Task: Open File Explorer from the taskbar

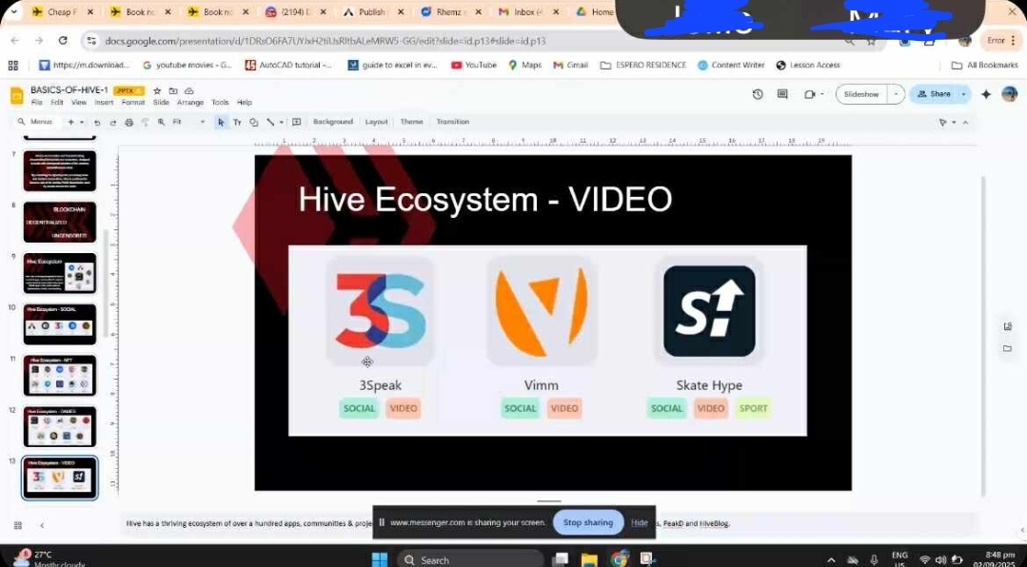Action: coord(589,559)
